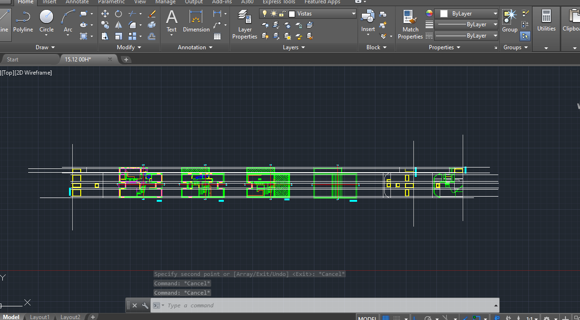Image resolution: width=580 pixels, height=320 pixels.
Task: Select the Scale tool icon
Action: (119, 36)
